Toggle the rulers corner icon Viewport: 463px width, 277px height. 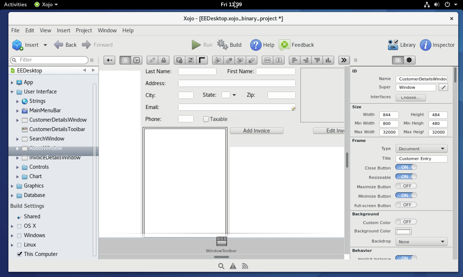click(202, 60)
